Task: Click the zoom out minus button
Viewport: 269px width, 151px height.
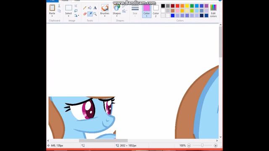Action: 189,146
